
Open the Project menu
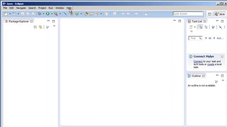tap(42, 8)
